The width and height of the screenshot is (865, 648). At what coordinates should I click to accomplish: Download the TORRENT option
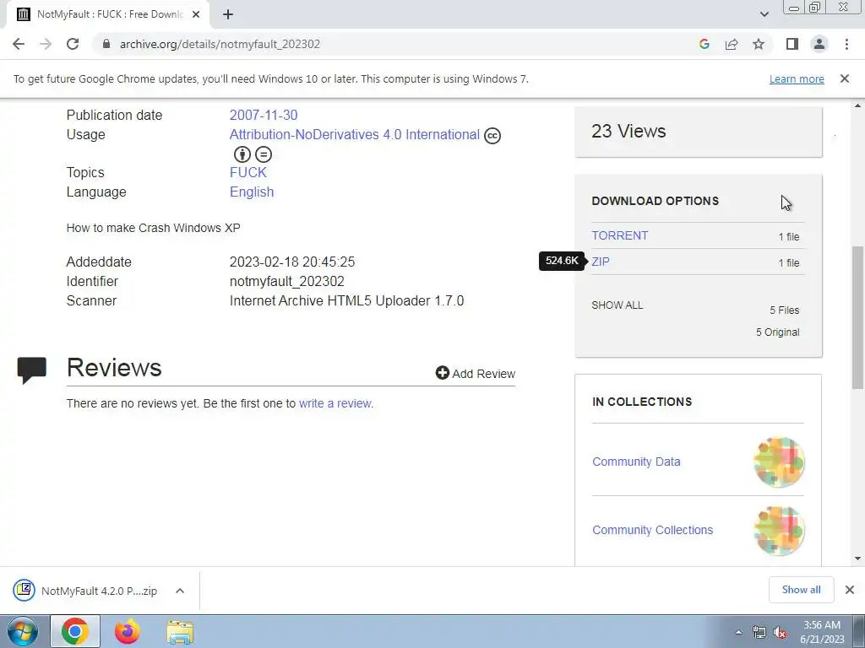[x=619, y=235]
